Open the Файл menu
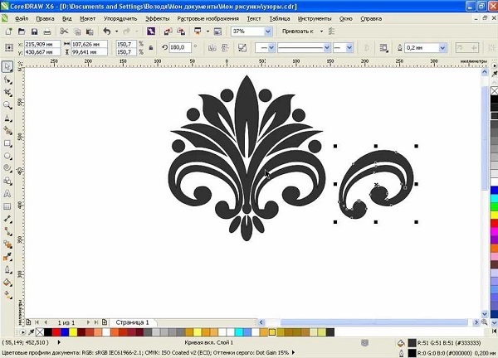 21,17
